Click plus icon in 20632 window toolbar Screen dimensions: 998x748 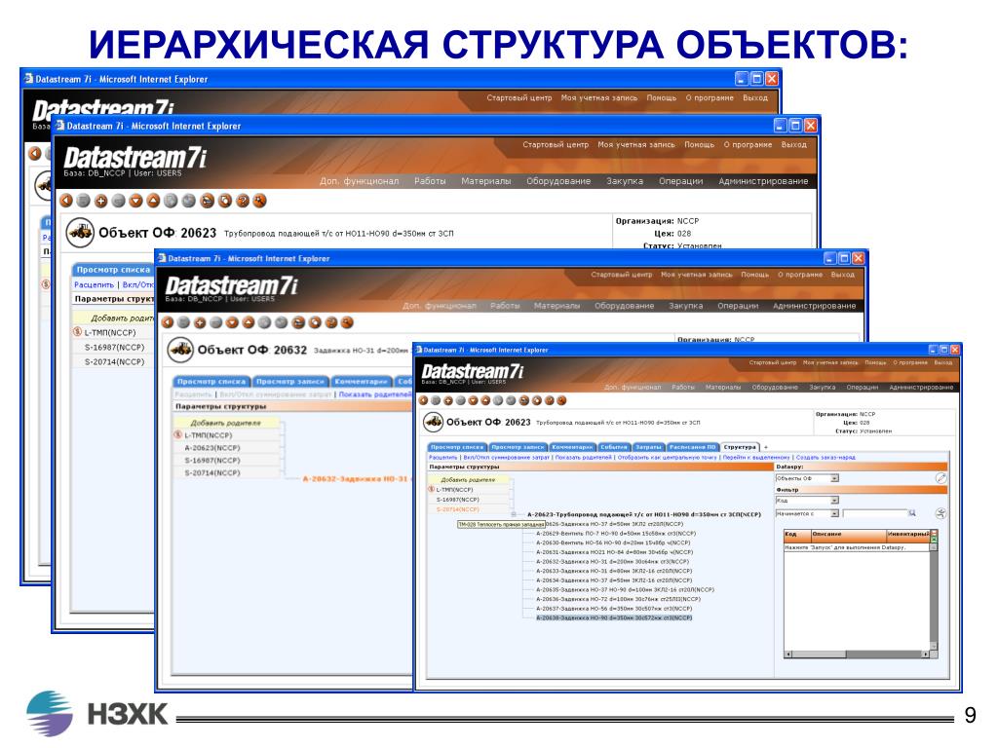point(200,322)
